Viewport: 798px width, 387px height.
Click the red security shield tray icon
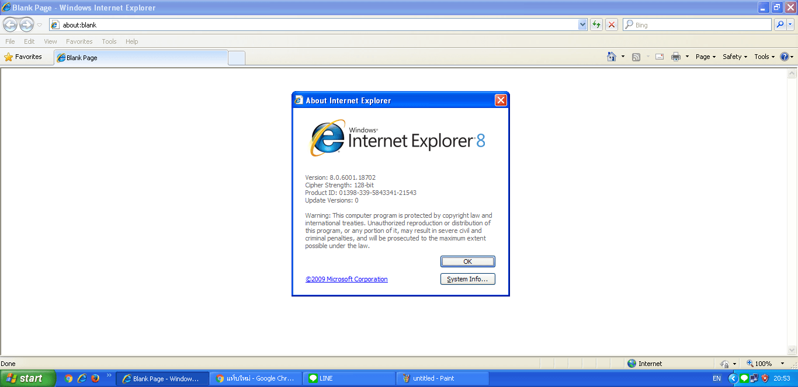pyautogui.click(x=765, y=378)
